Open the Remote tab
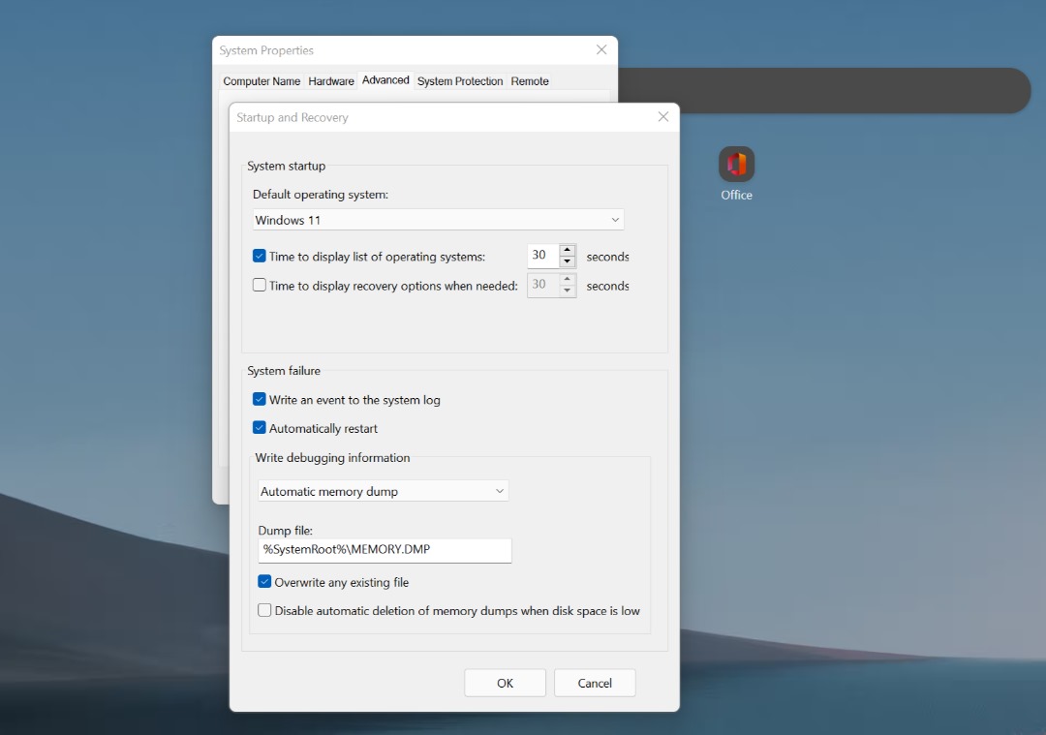Image resolution: width=1046 pixels, height=735 pixels. pyautogui.click(x=530, y=80)
